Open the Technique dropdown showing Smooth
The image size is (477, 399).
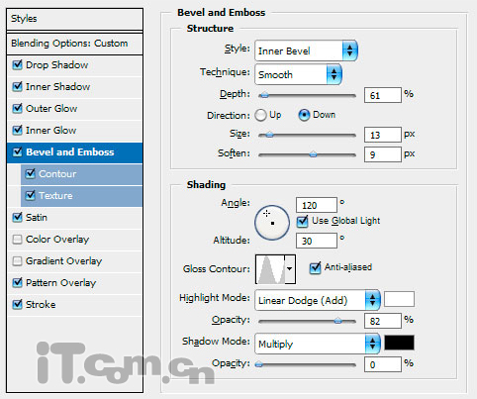coord(298,74)
